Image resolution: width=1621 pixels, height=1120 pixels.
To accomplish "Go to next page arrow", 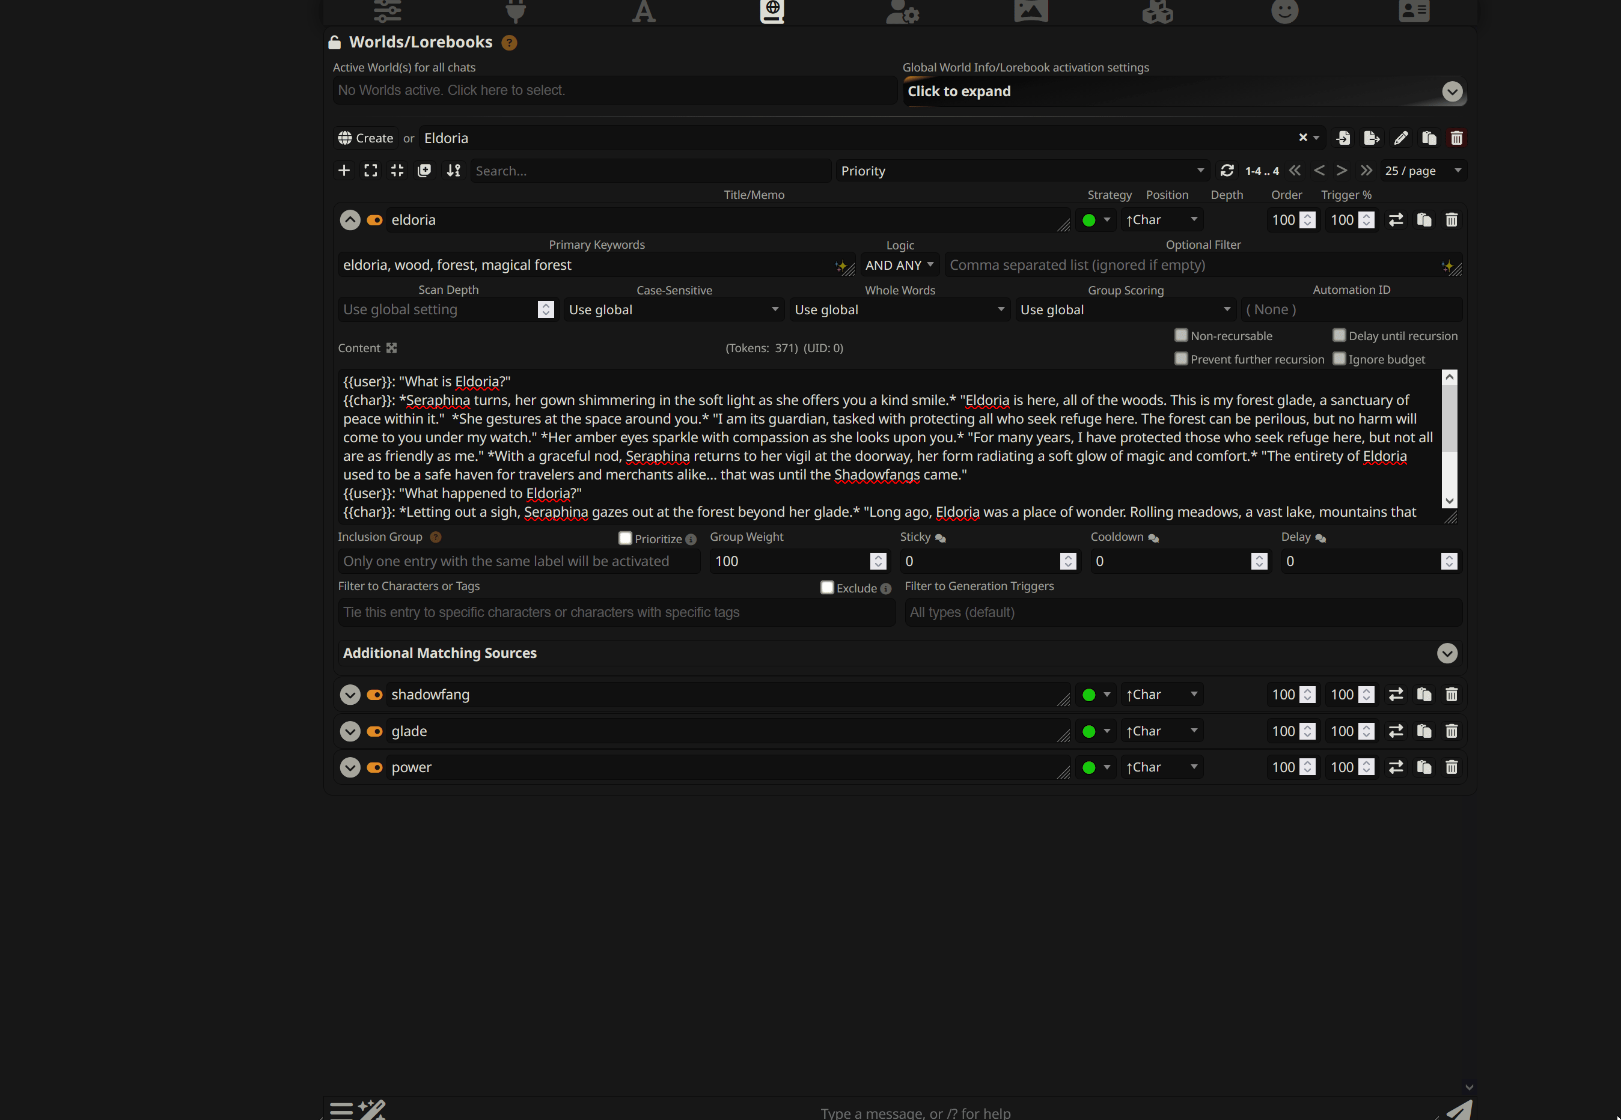I will [1342, 171].
